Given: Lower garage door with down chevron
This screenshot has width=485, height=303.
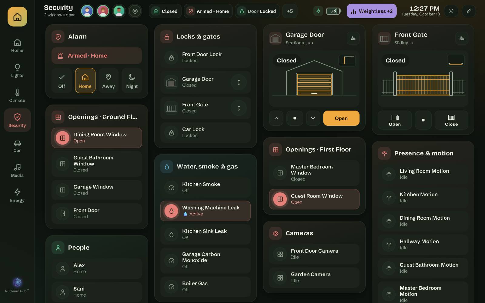Looking at the screenshot, I should 313,118.
